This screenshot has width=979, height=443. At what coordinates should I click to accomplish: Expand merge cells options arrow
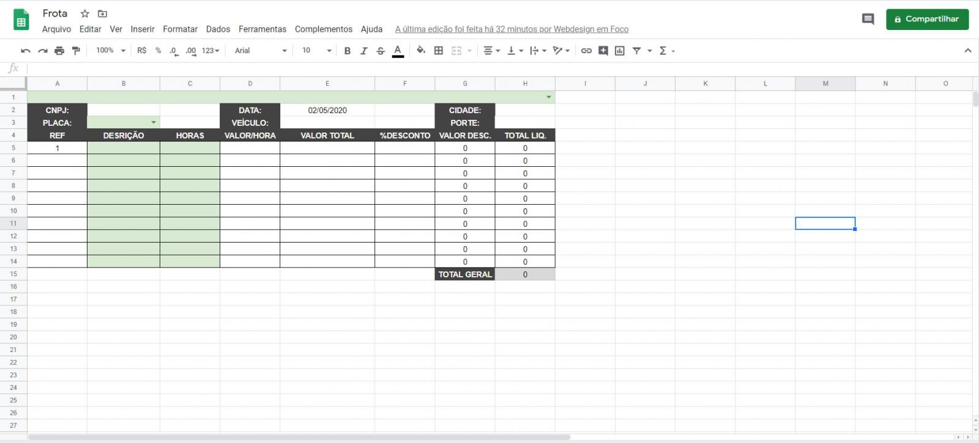point(469,51)
